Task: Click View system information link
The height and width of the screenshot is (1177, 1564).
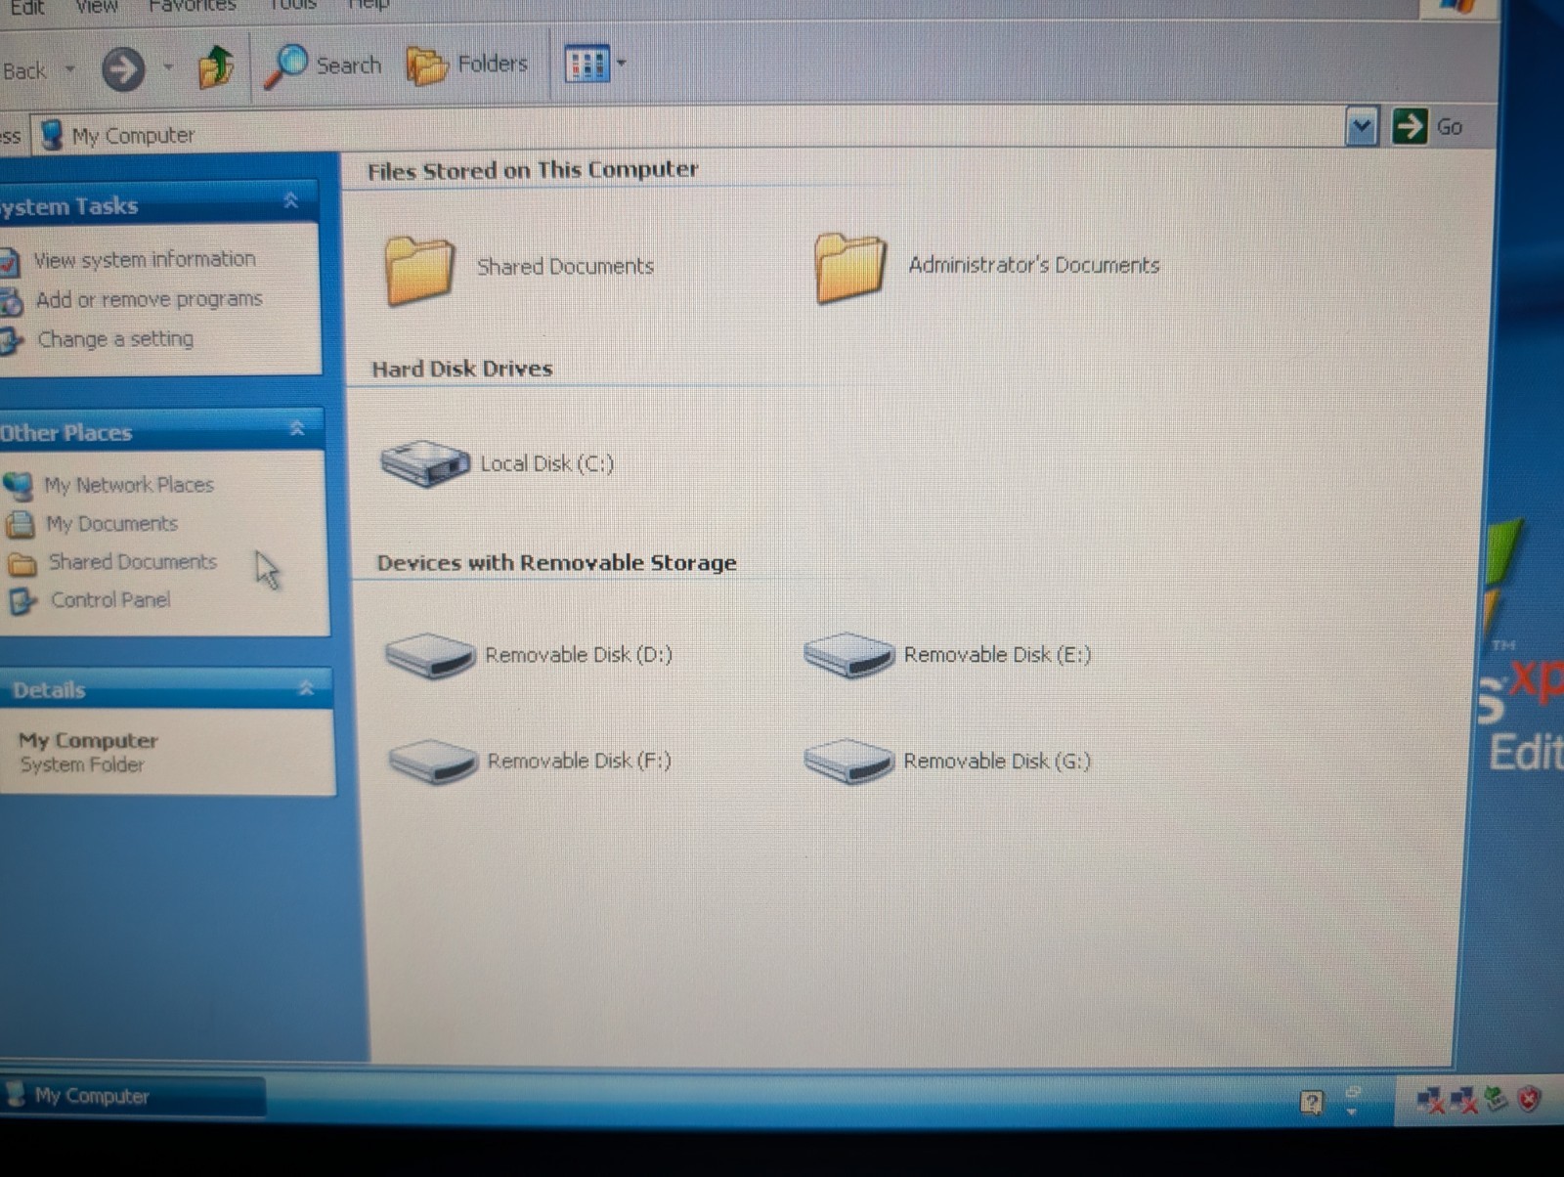Action: pyautogui.click(x=145, y=259)
